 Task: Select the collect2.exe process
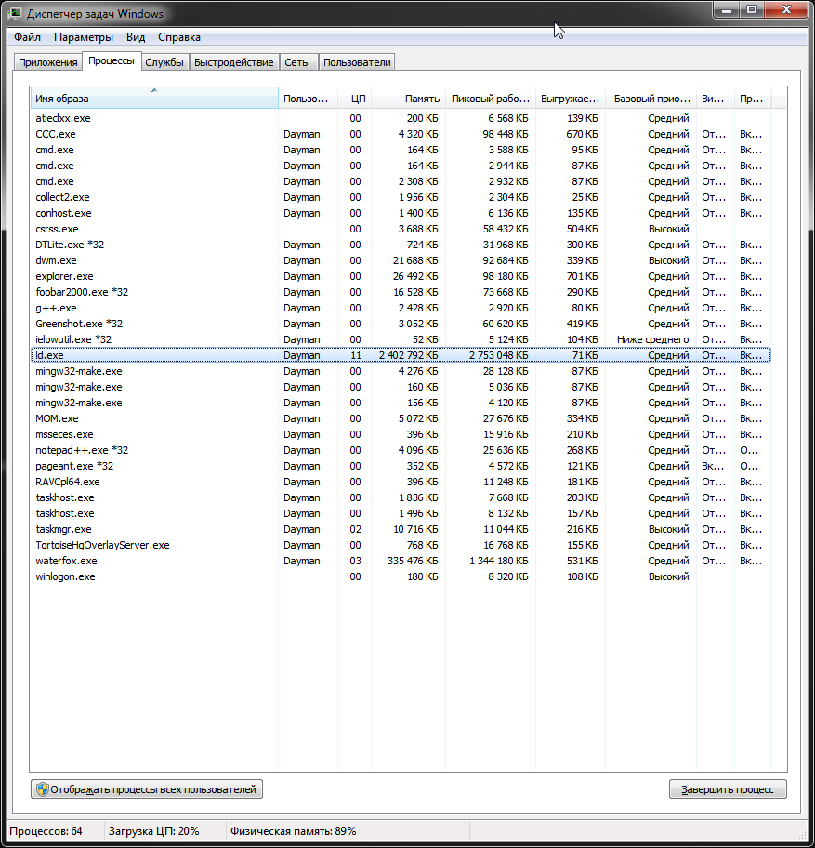click(401, 197)
